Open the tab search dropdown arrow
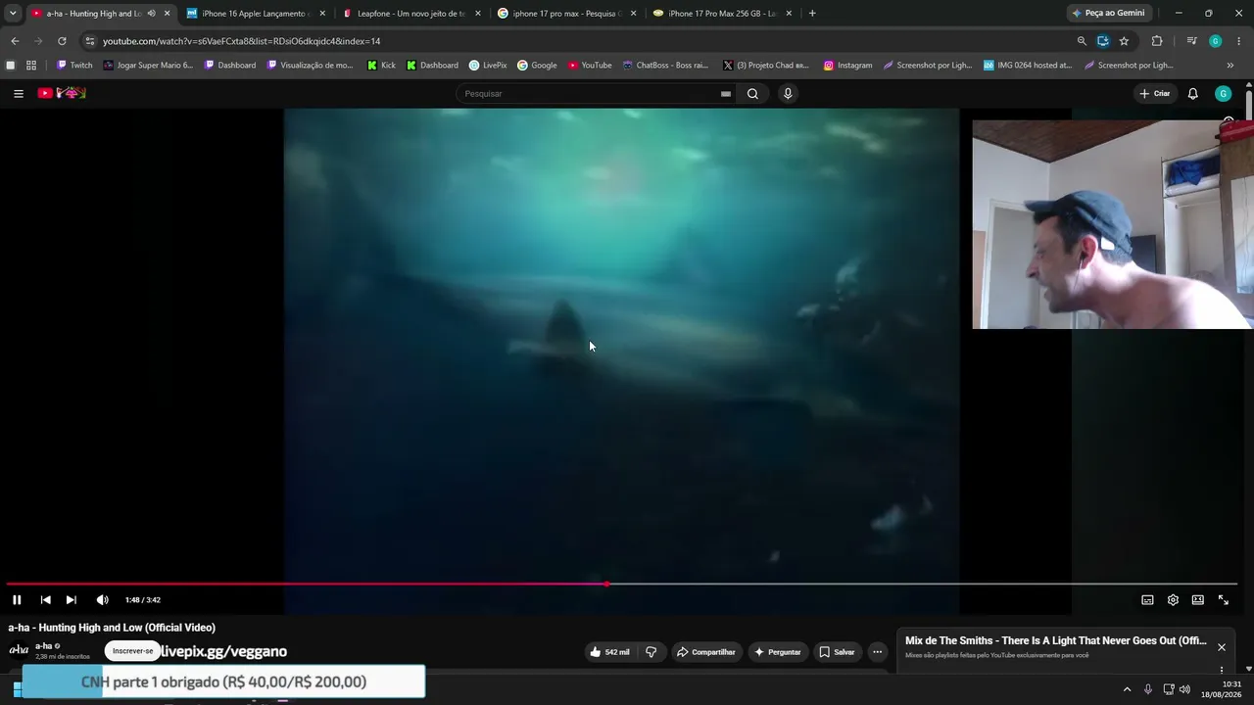This screenshot has width=1254, height=705. click(13, 14)
